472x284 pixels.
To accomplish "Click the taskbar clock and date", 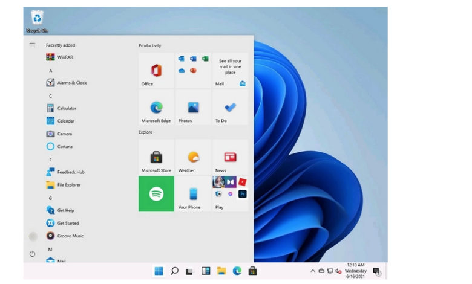I will point(355,271).
